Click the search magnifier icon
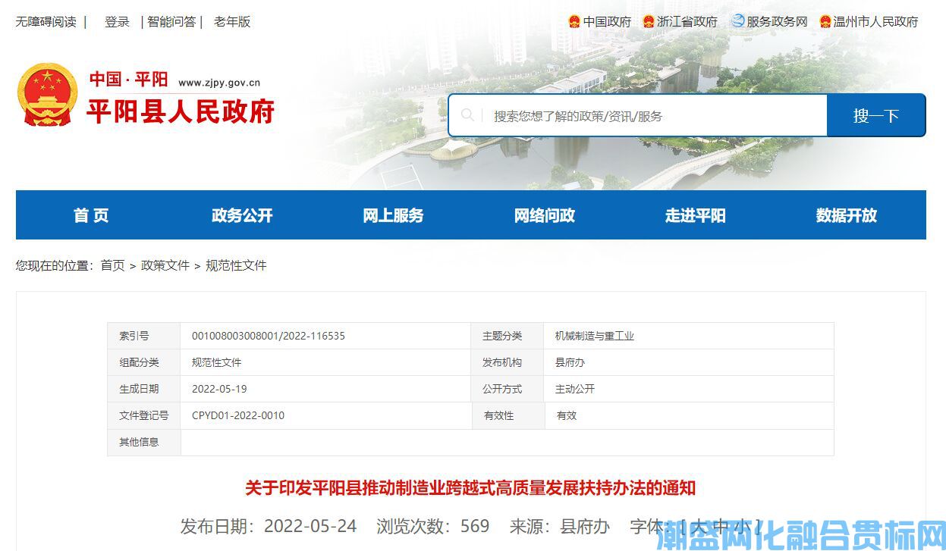The image size is (946, 551). 468,115
